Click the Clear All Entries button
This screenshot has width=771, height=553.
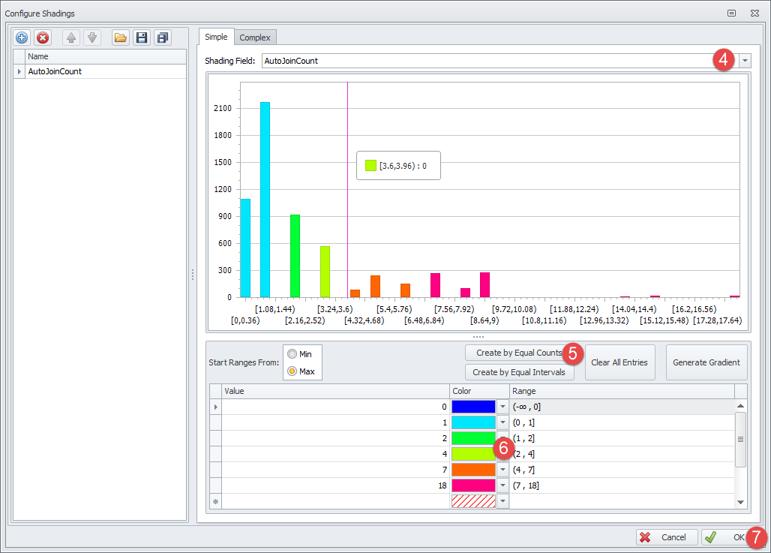point(619,362)
